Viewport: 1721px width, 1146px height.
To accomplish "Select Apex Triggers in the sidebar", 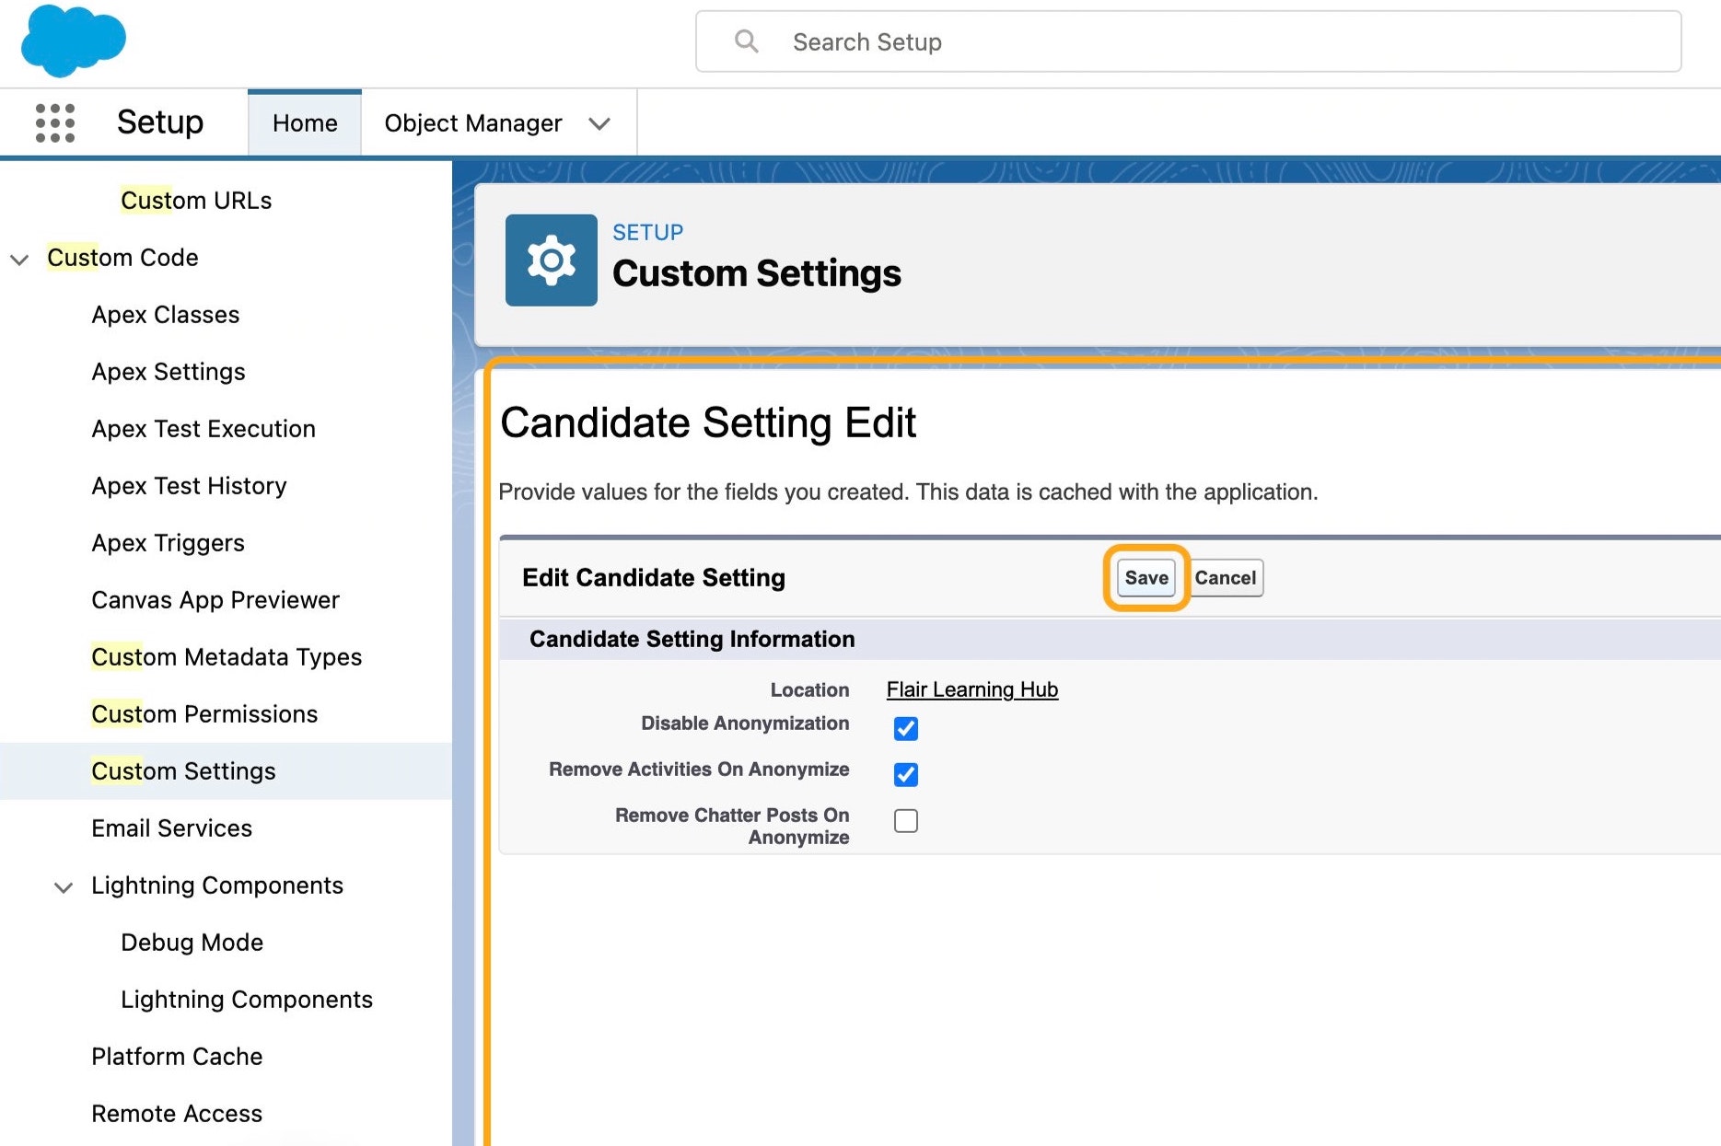I will pos(169,543).
